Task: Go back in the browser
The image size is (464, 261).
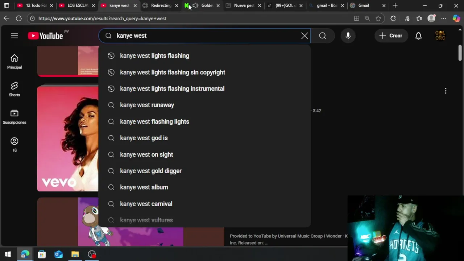Action: click(x=7, y=18)
